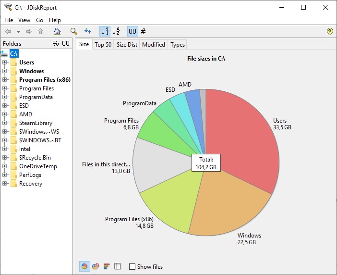This screenshot has width=337, height=275.
Task: Switch to the Types tab
Action: click(x=178, y=45)
